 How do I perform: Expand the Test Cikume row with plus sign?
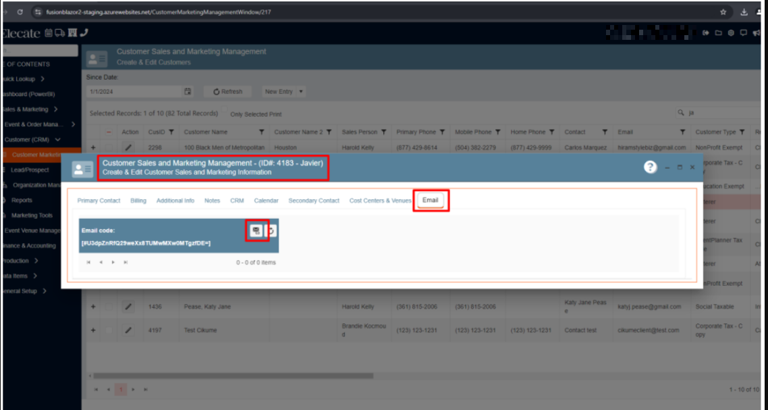93,330
